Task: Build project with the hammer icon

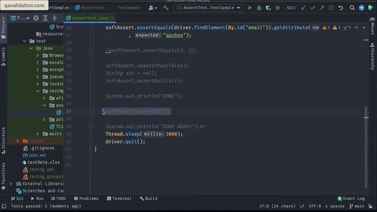Action: point(166,8)
